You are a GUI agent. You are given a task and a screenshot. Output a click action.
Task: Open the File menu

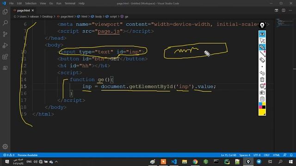(x=11, y=3)
